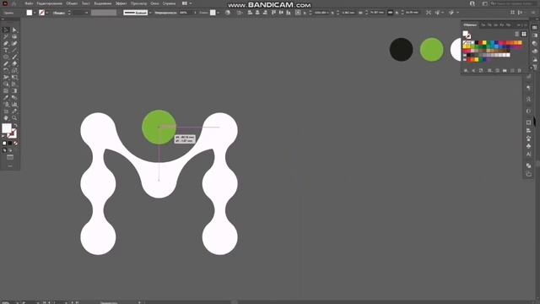540x304 pixels.
Task: Open fill color dropdown in control bar
Action: [x=35, y=13]
